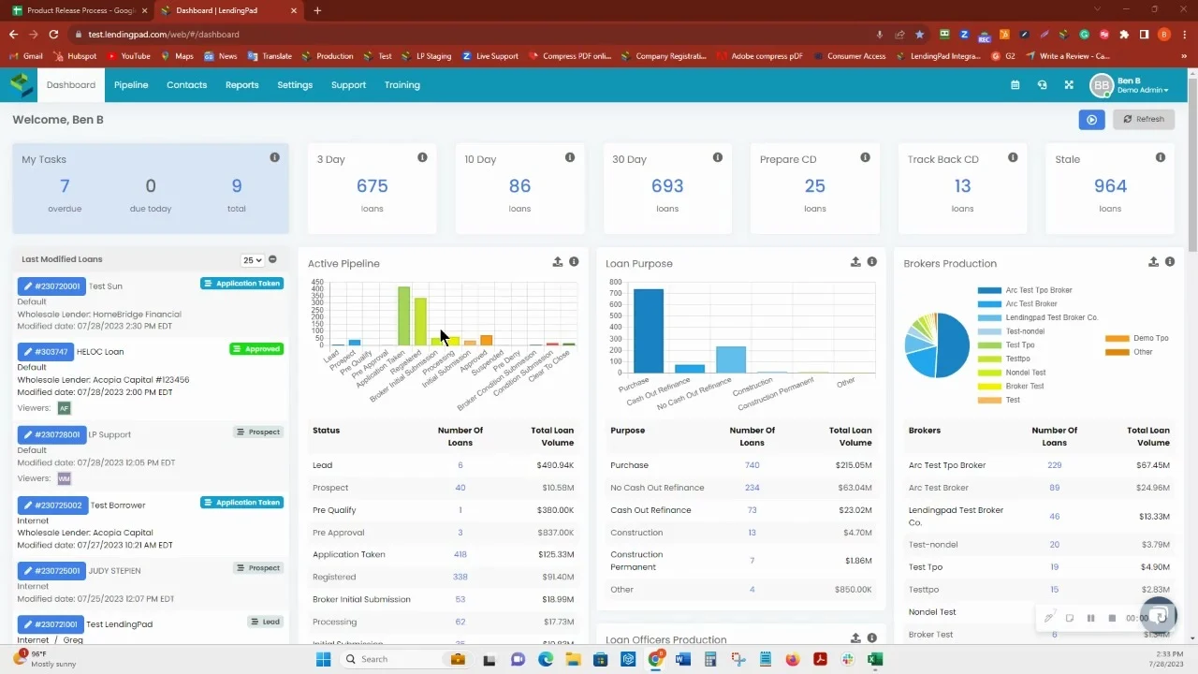Pause the screen recording
Image resolution: width=1198 pixels, height=674 pixels.
tap(1090, 618)
